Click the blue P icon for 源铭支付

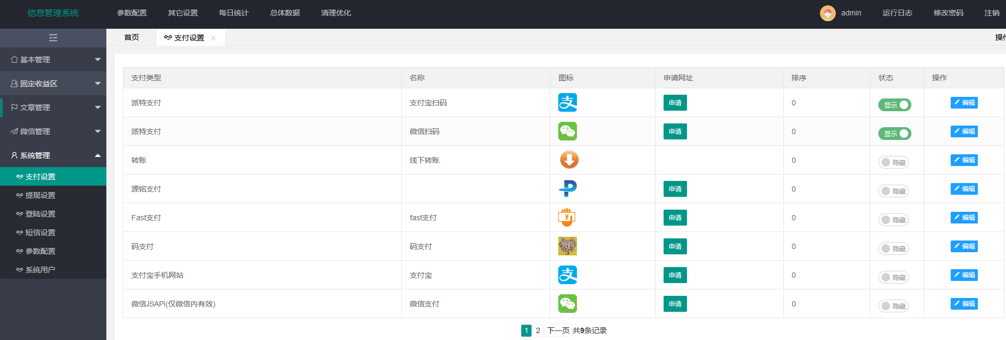coord(568,188)
